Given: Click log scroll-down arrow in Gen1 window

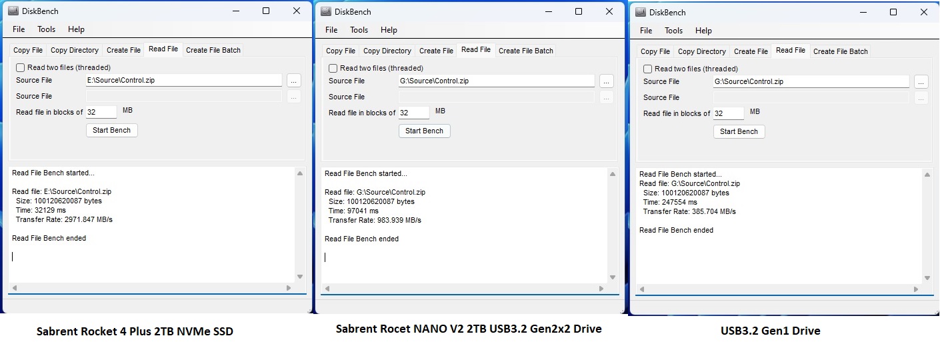Looking at the screenshot, I should (x=927, y=278).
